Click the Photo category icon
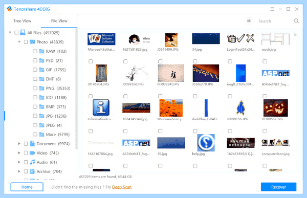 click(32, 42)
